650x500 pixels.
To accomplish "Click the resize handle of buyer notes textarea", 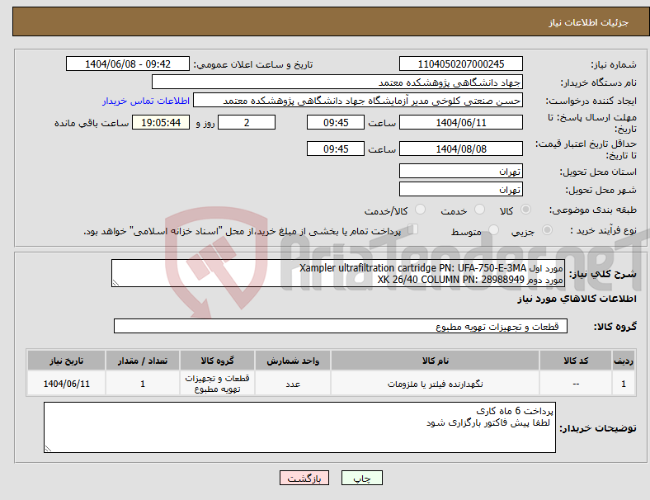I will 48,448.
